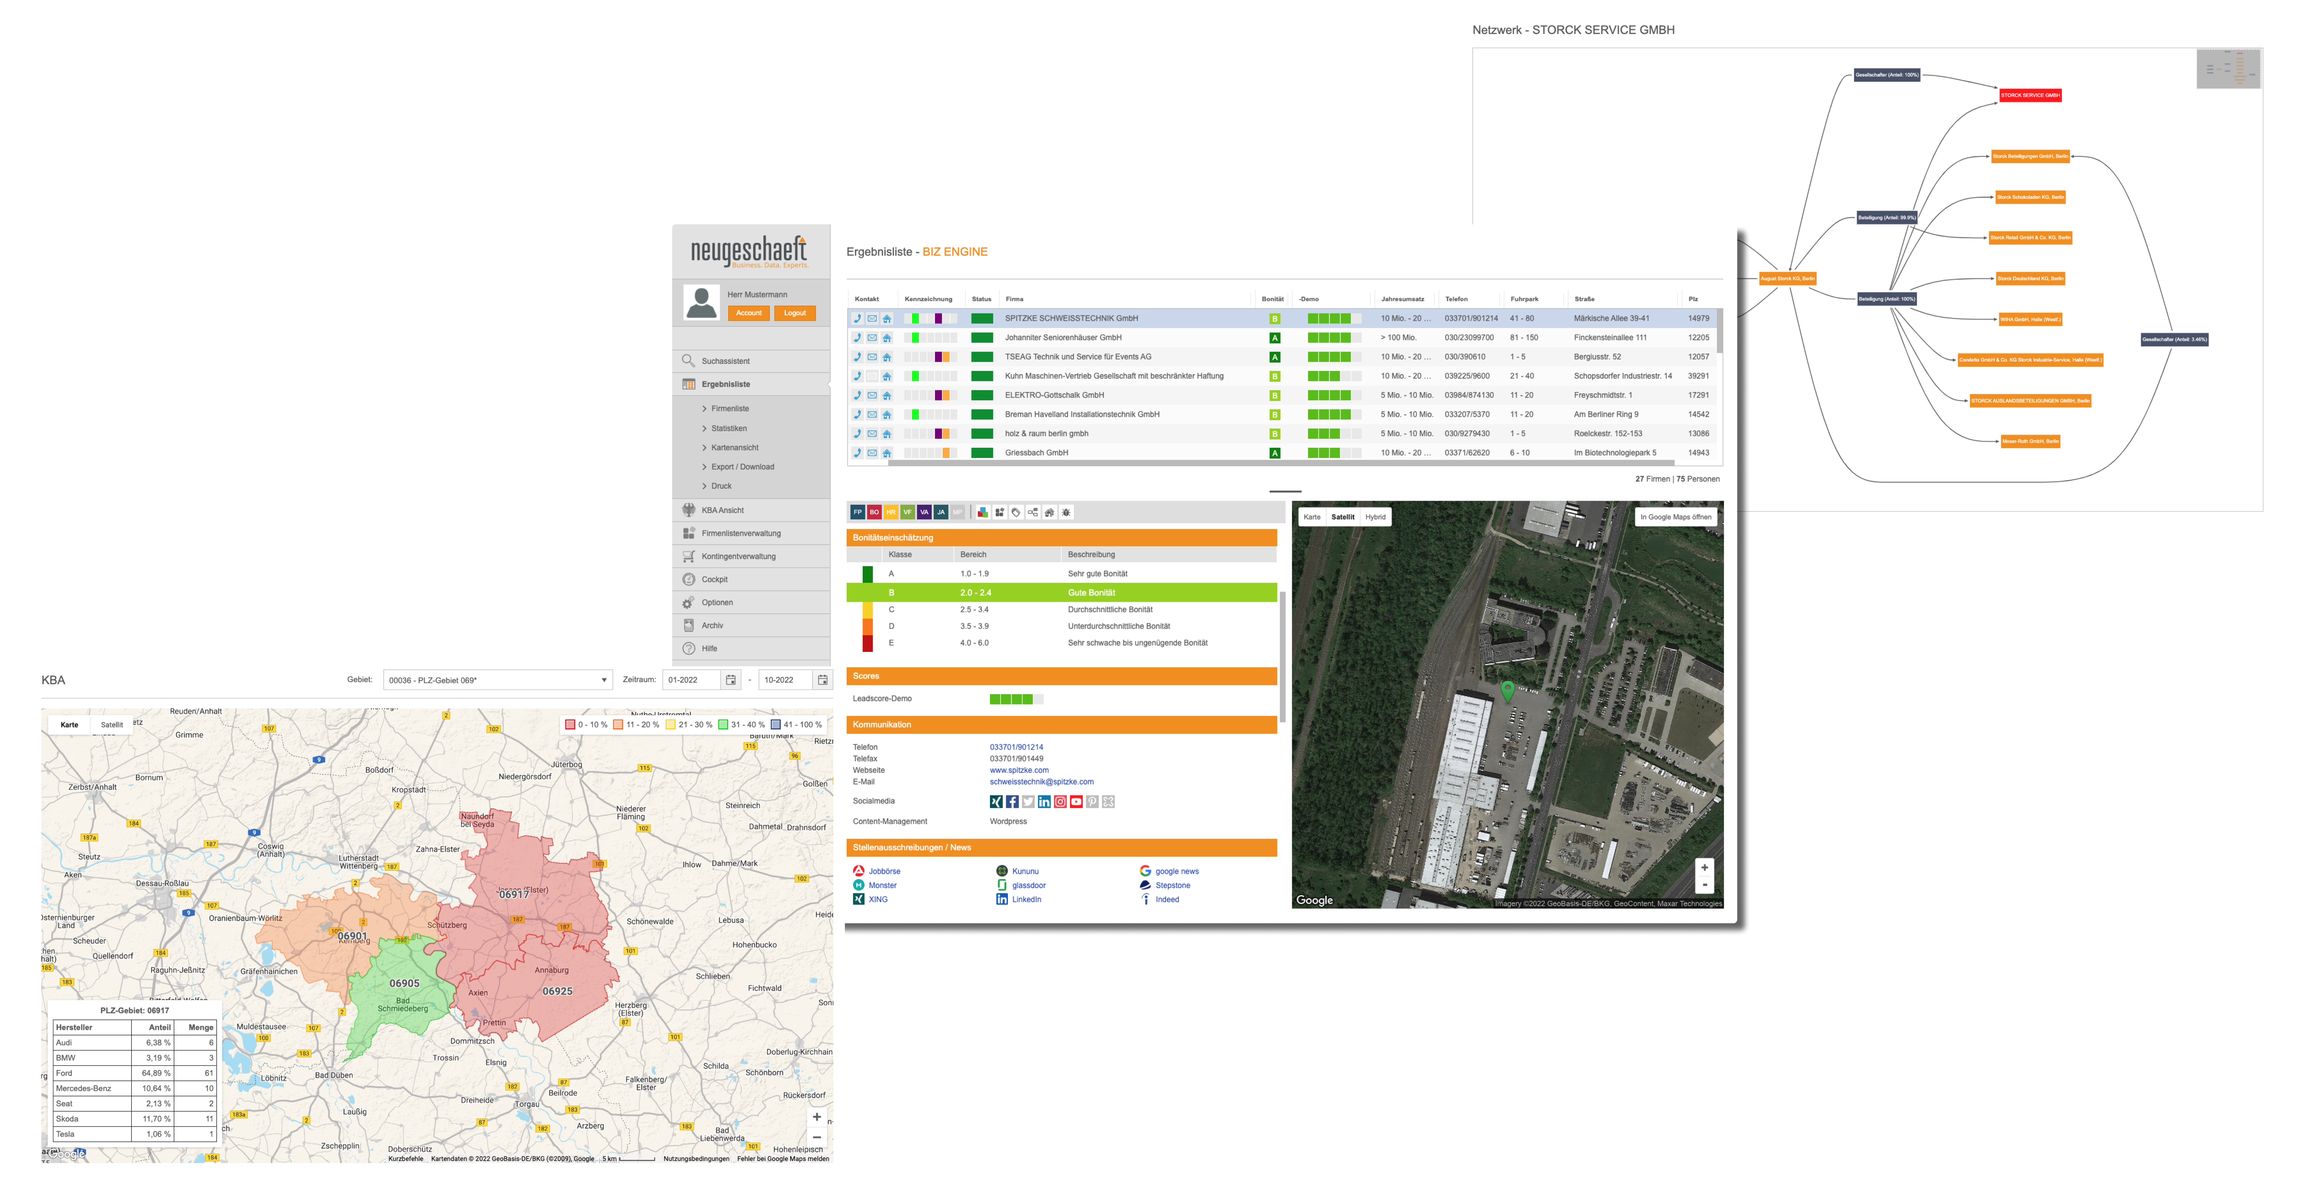
Task: Open Suchassistent in the sidebar
Action: [x=725, y=361]
